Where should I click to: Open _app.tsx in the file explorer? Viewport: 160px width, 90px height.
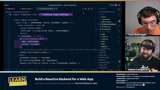107,37
